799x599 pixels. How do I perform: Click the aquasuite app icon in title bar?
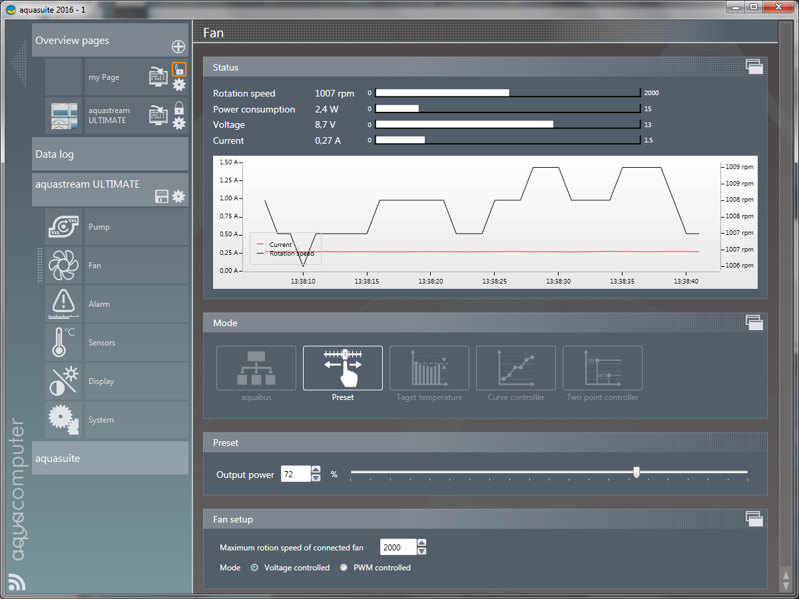coord(11,8)
